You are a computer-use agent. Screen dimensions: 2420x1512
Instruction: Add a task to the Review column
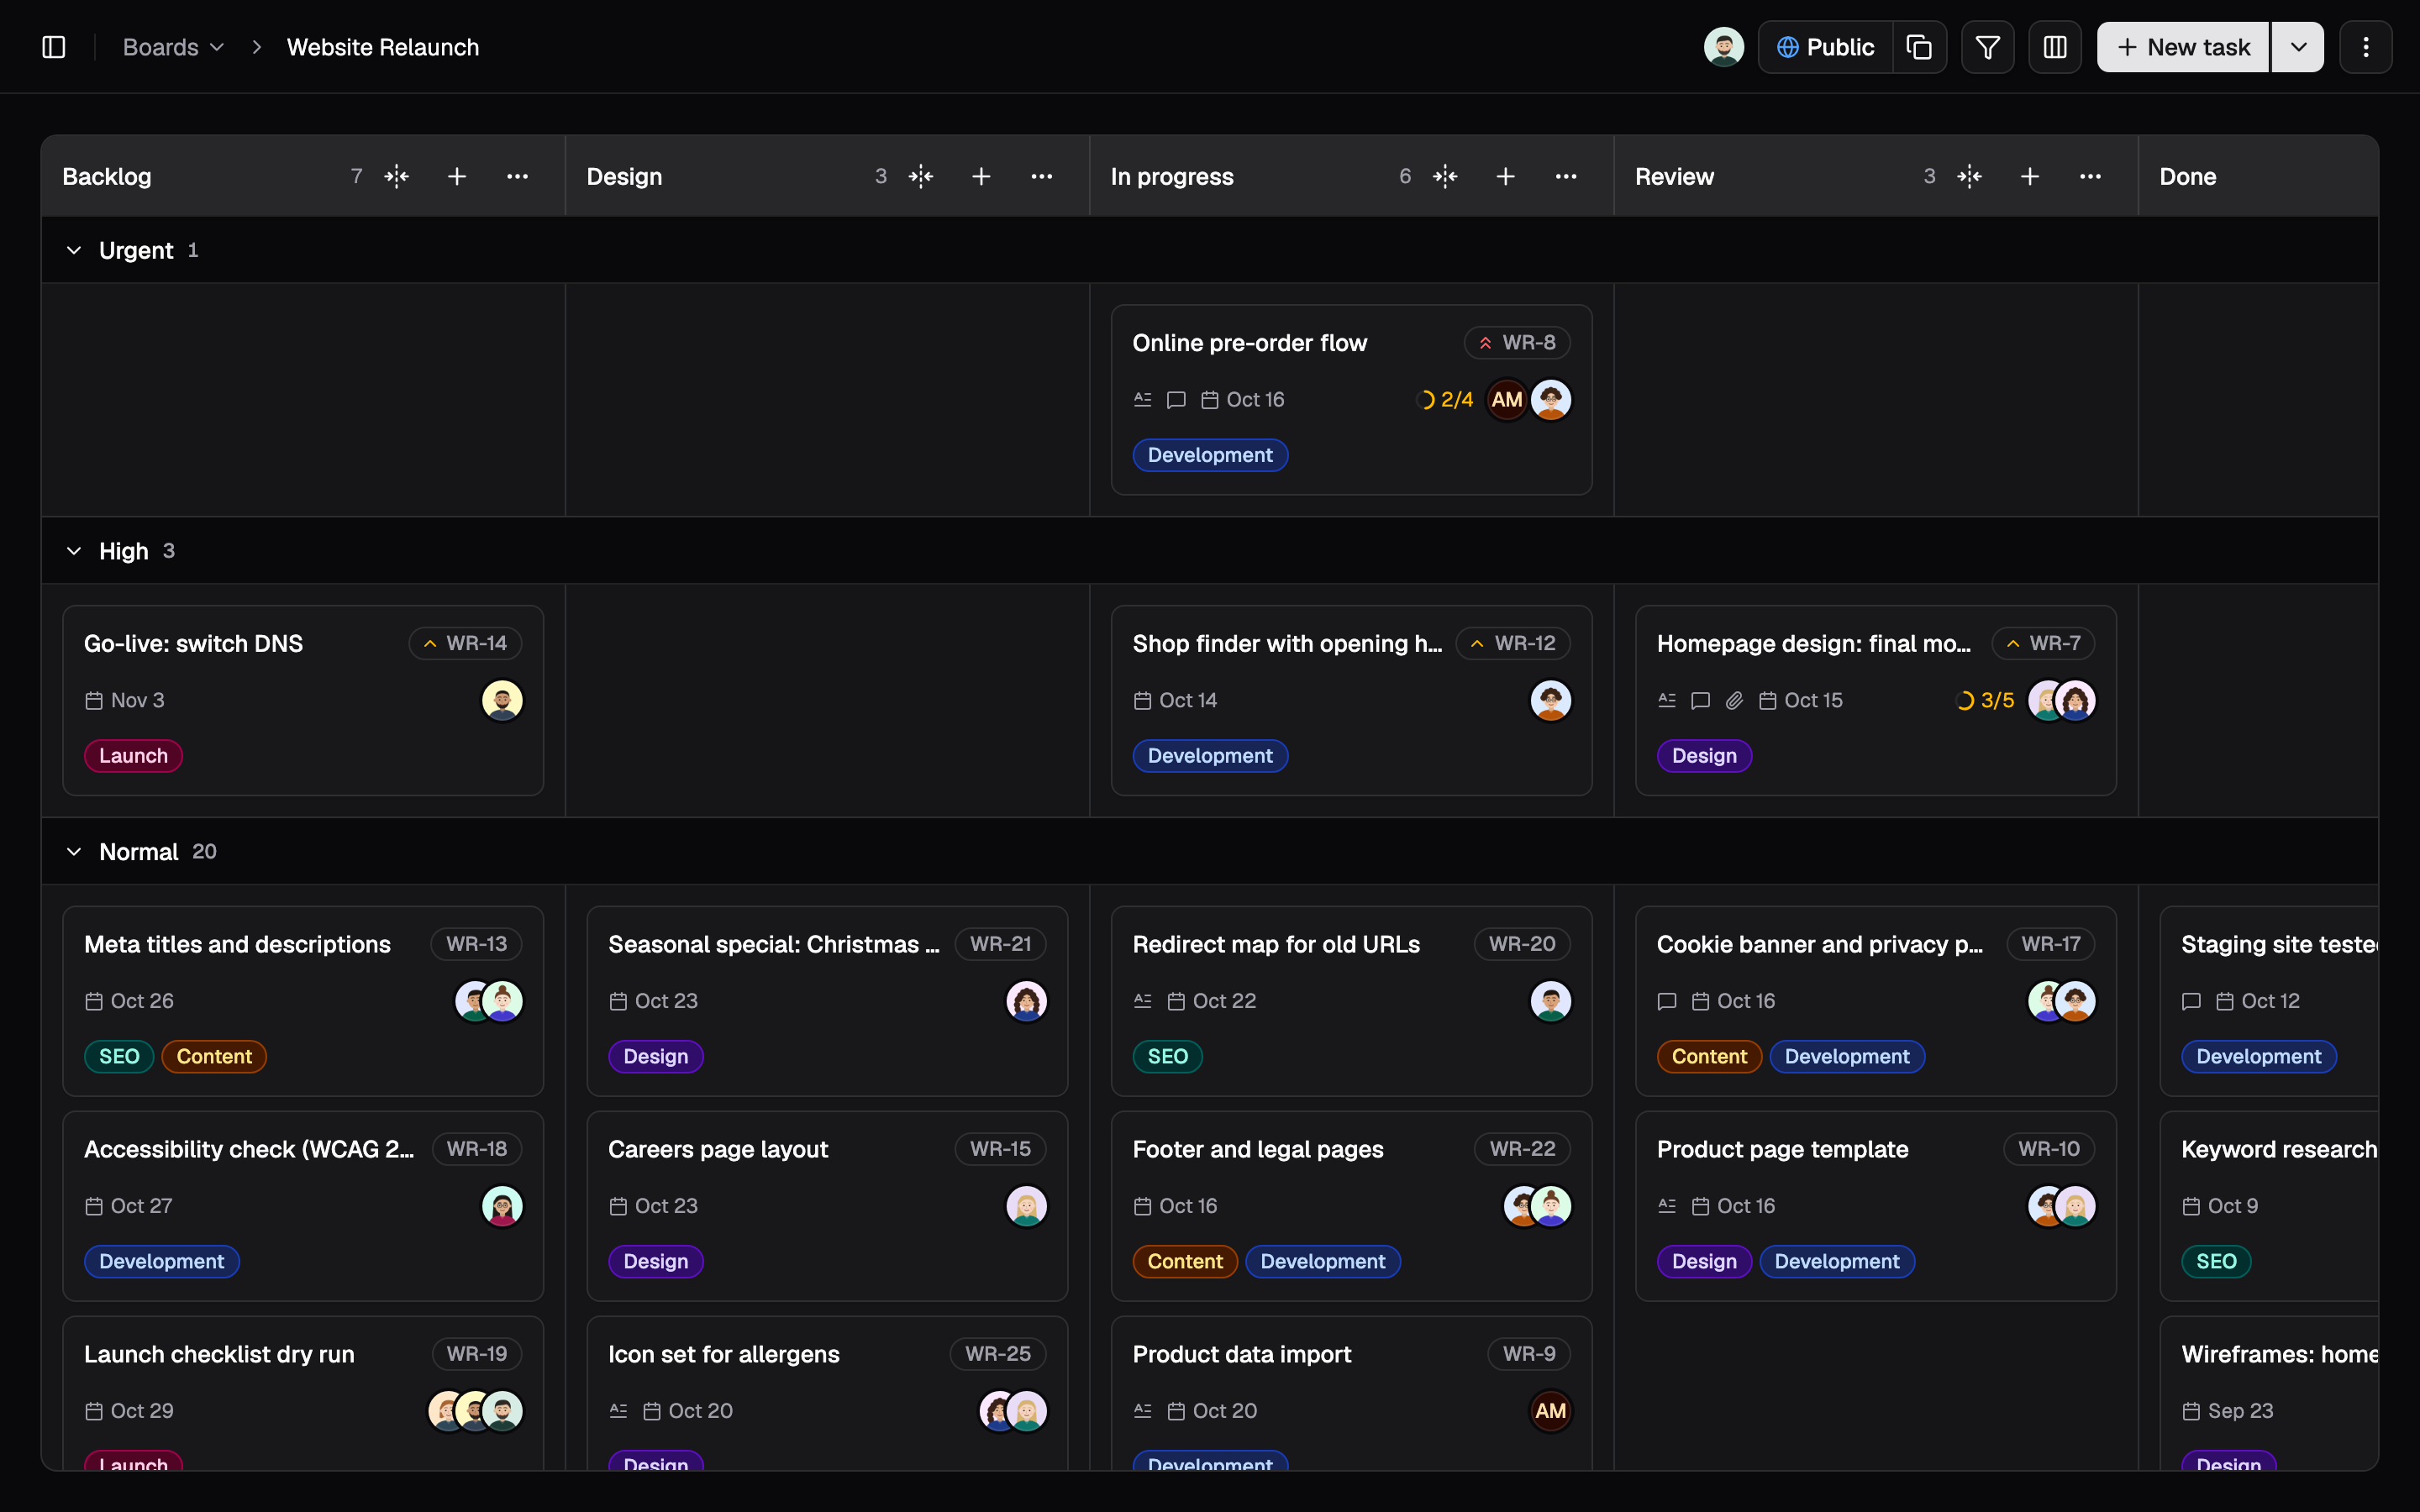pos(2030,176)
